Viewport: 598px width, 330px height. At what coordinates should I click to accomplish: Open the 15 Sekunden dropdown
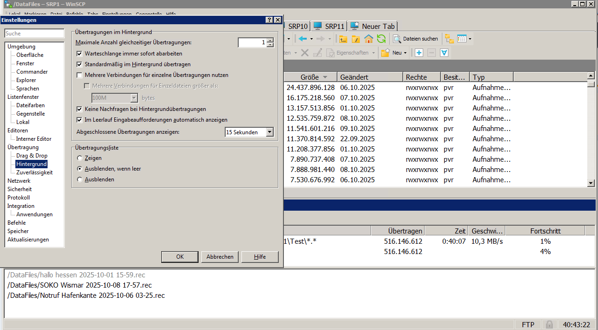point(269,132)
